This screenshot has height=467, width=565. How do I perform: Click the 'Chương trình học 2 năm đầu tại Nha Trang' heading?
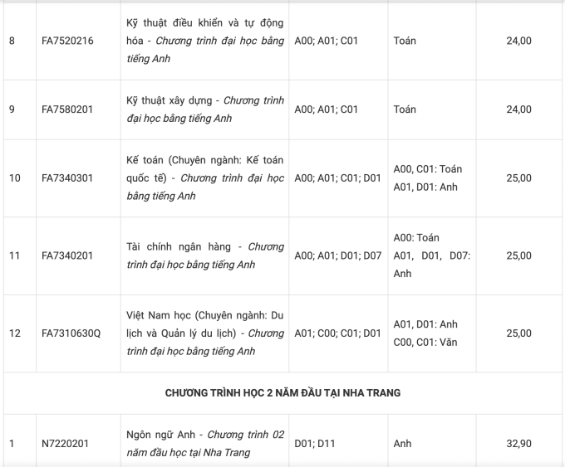(x=282, y=393)
